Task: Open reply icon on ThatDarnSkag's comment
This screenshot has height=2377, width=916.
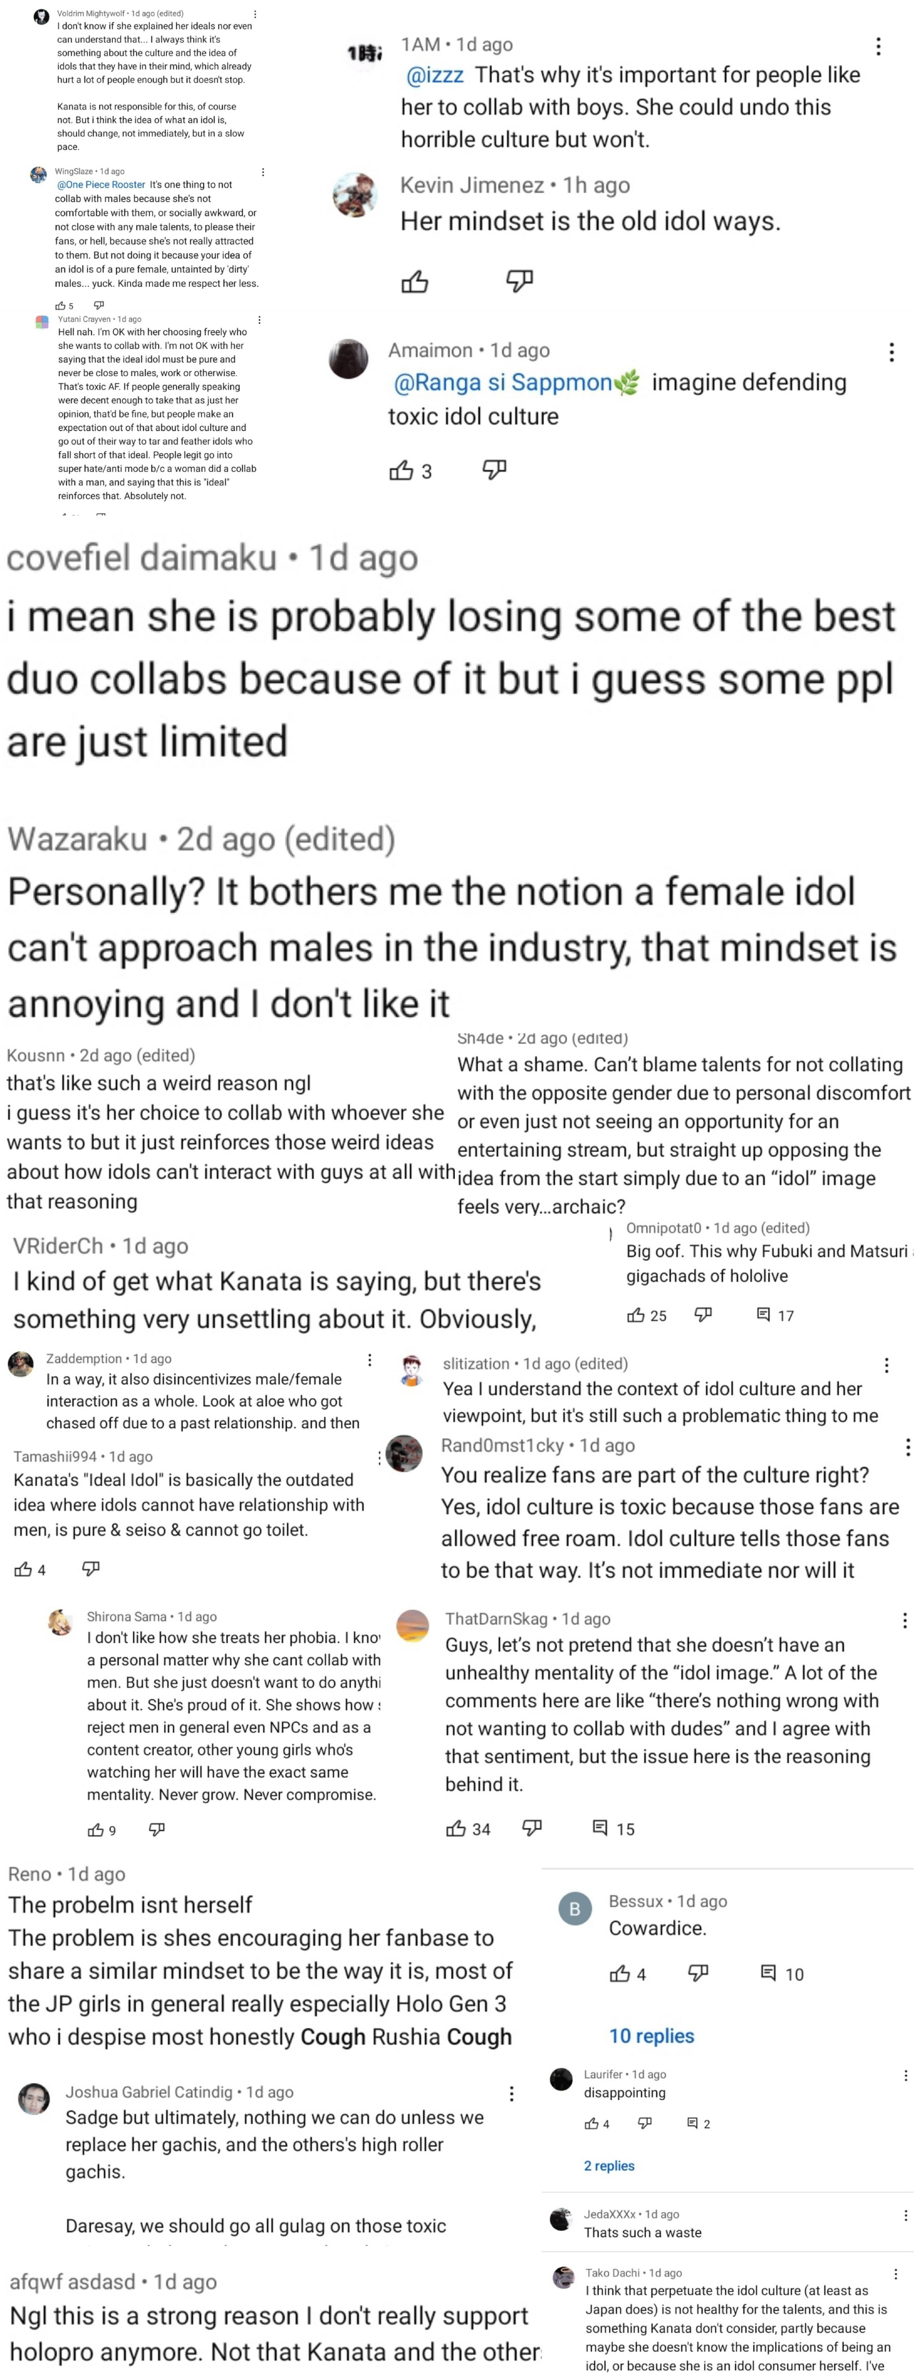Action: click(x=600, y=1828)
